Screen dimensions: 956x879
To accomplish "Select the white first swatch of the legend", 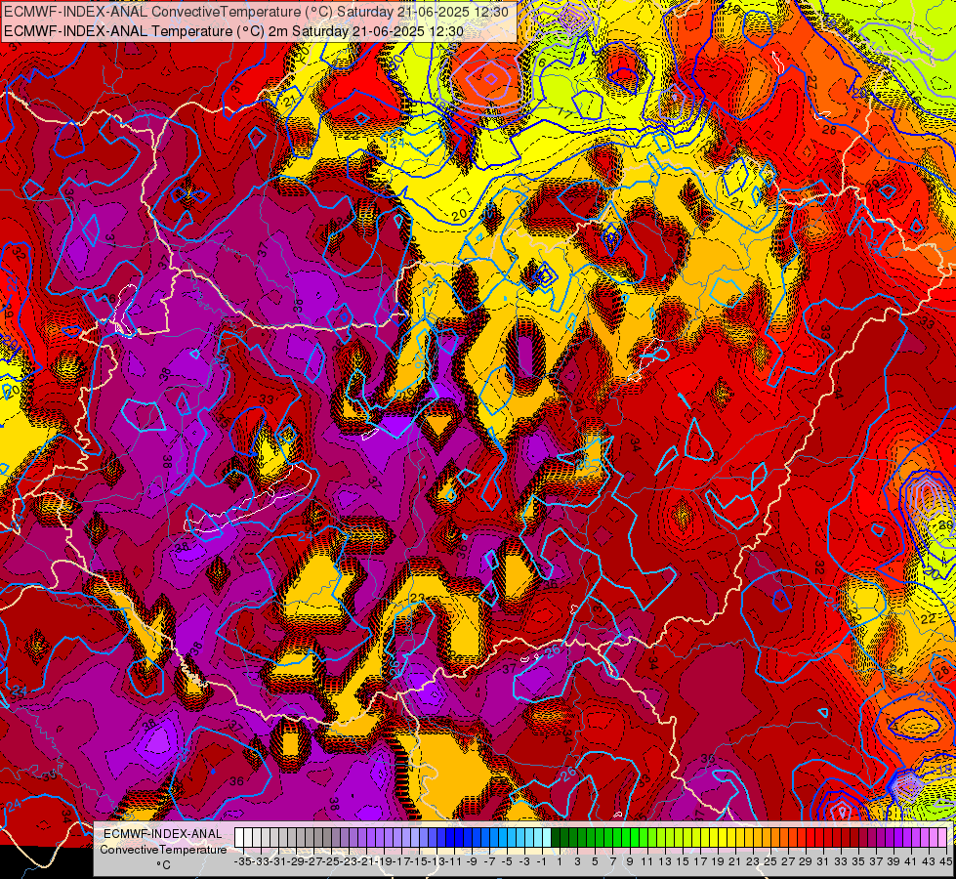I will pos(239,838).
